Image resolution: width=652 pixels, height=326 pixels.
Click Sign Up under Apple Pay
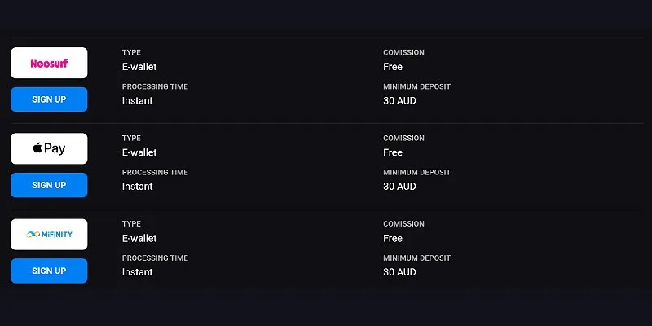point(49,185)
